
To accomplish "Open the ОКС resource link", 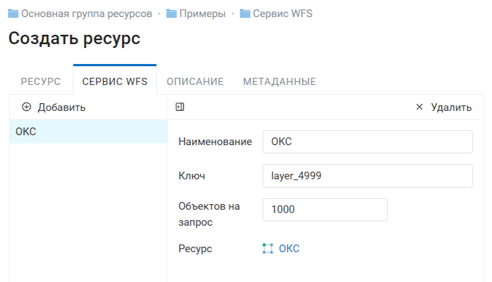I will pyautogui.click(x=289, y=248).
